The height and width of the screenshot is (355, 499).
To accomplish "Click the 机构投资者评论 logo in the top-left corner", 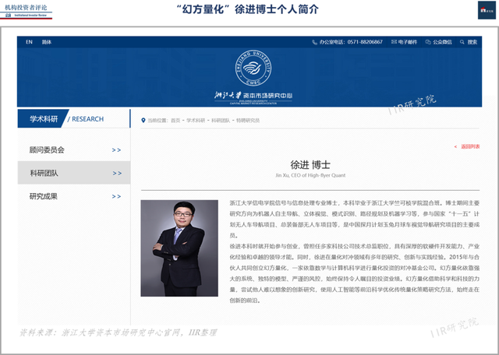I will pyautogui.click(x=26, y=11).
